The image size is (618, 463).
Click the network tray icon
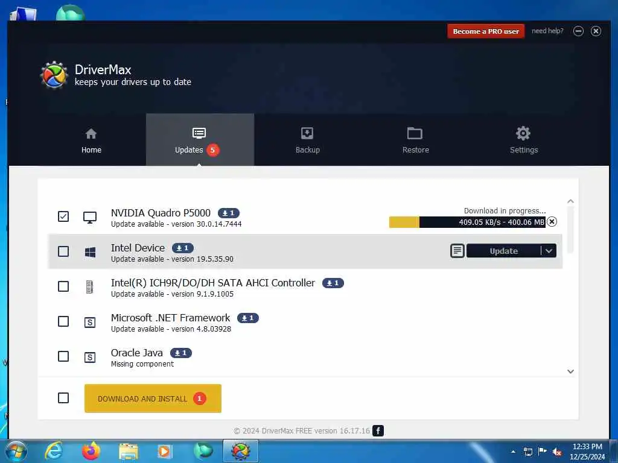pyautogui.click(x=528, y=452)
